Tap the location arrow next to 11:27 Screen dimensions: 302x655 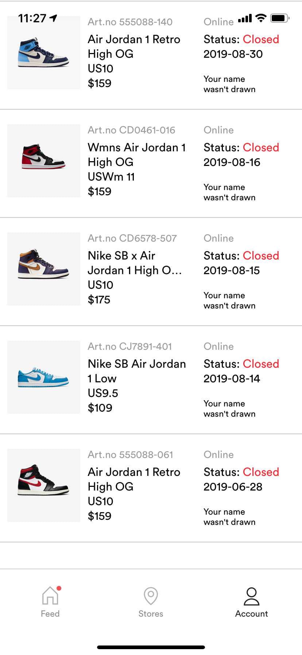point(54,18)
